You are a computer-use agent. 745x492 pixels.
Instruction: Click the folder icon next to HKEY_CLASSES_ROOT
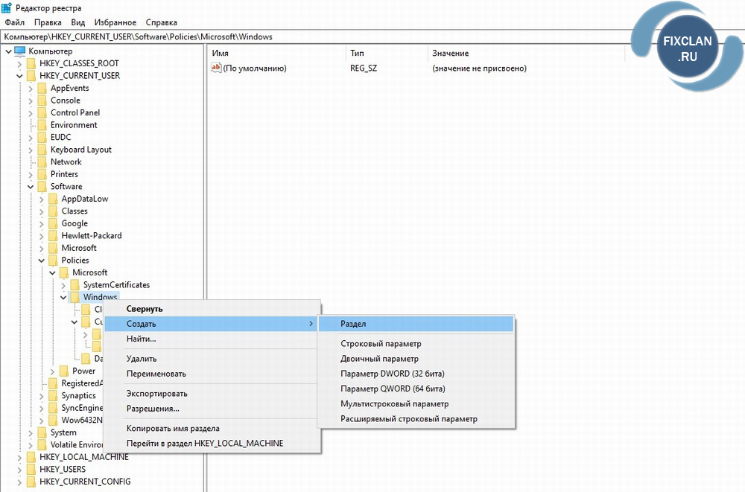tap(31, 63)
